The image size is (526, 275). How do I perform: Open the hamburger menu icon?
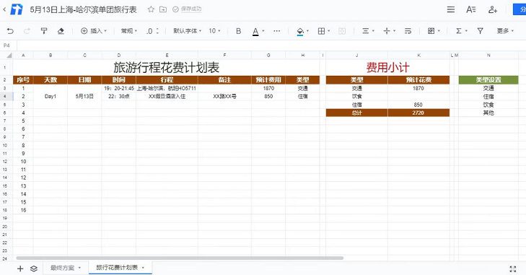click(451, 9)
